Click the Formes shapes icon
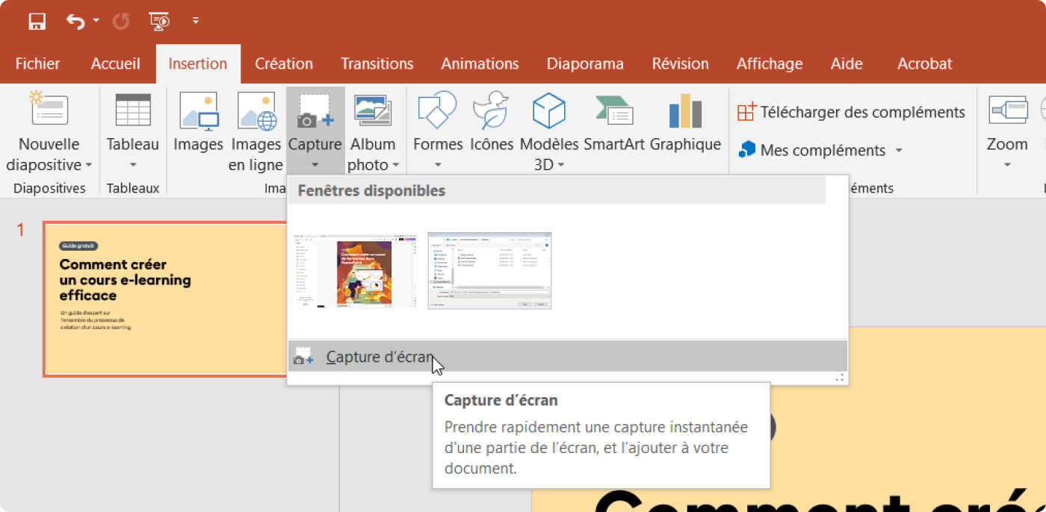The width and height of the screenshot is (1046, 512). (x=438, y=110)
